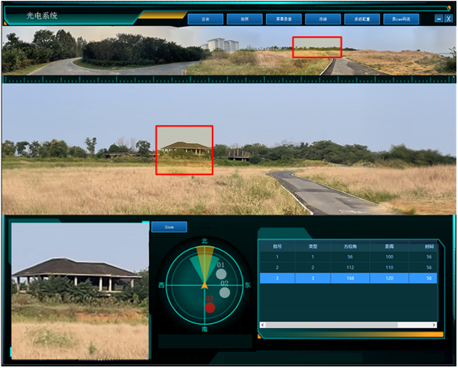Image resolution: width=458 pixels, height=368 pixels.
Task: Click the 冻结 freeze button
Action: (x=323, y=19)
